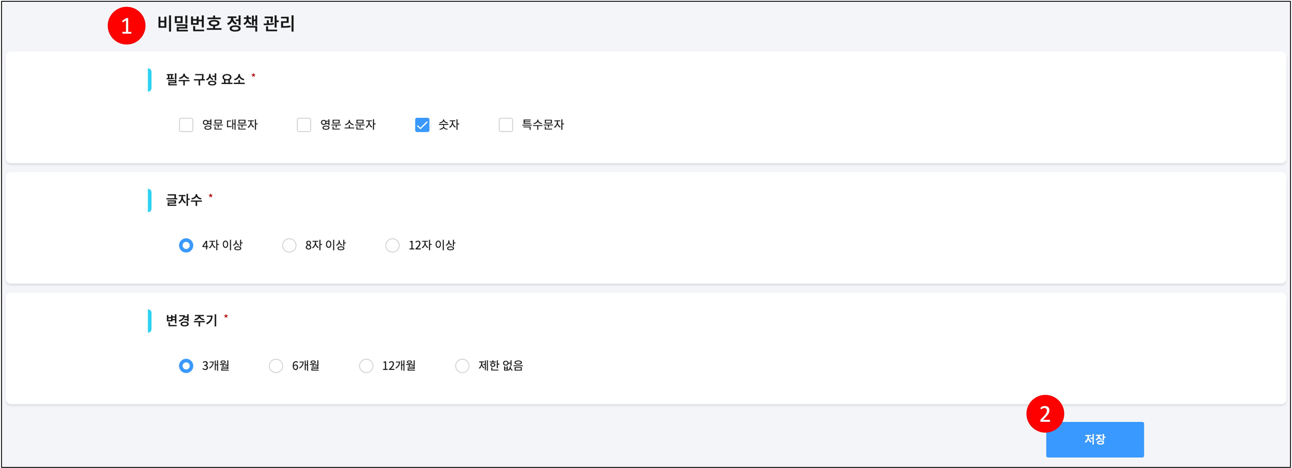The height and width of the screenshot is (468, 1292).
Task: Click the 변경 주기 section title
Action: (x=191, y=320)
